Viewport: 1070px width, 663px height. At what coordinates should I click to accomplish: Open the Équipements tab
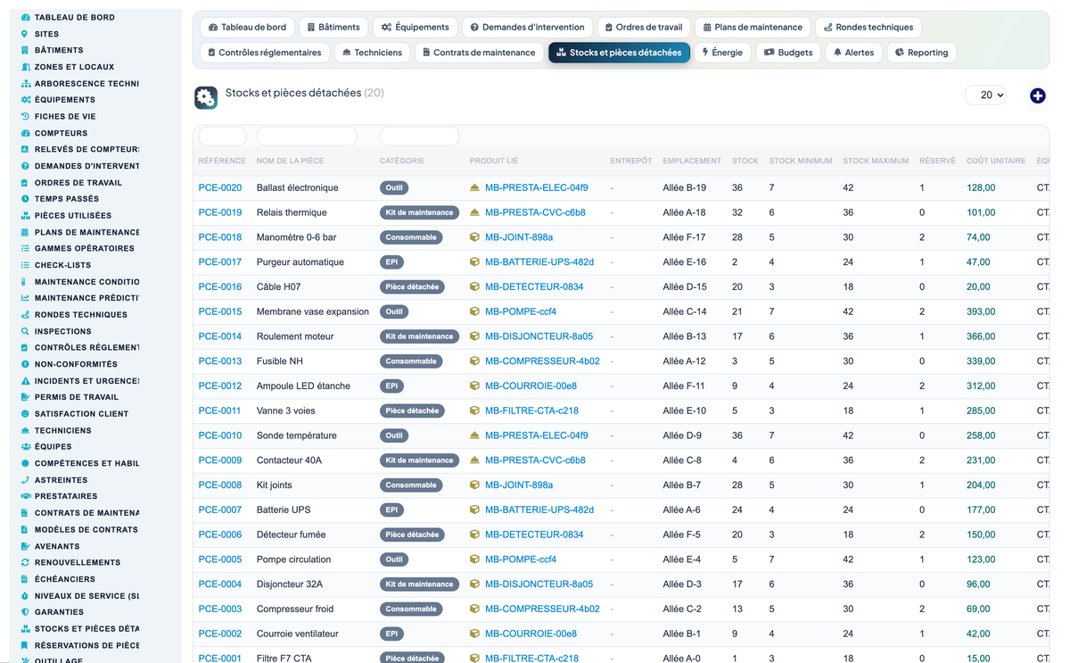pos(415,28)
